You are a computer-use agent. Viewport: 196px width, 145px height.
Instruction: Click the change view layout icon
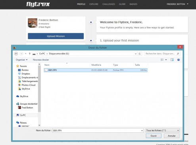click(x=162, y=60)
